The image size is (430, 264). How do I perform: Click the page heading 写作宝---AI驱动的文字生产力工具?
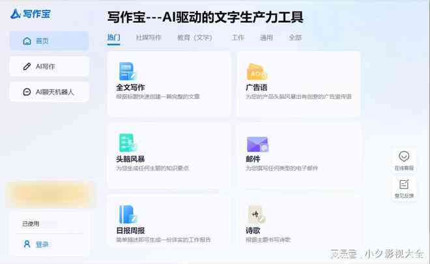205,18
